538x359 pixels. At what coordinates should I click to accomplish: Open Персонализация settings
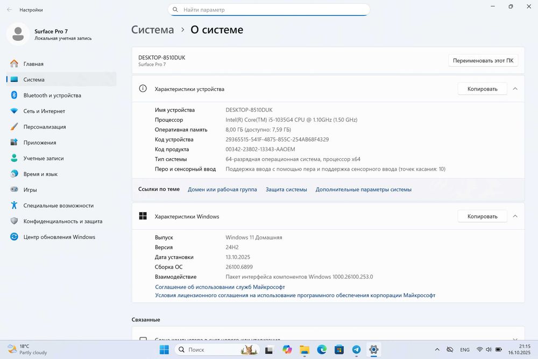tap(61, 127)
